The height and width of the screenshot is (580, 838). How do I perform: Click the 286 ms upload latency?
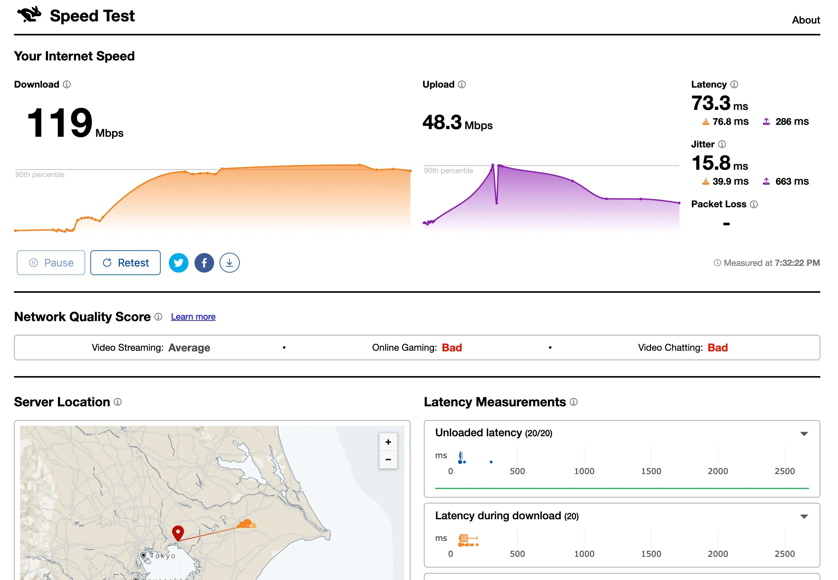point(786,121)
